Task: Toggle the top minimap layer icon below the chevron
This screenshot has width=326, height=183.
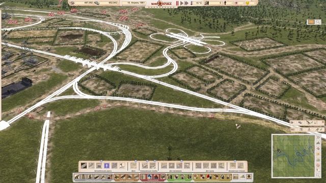Action: coord(318,143)
